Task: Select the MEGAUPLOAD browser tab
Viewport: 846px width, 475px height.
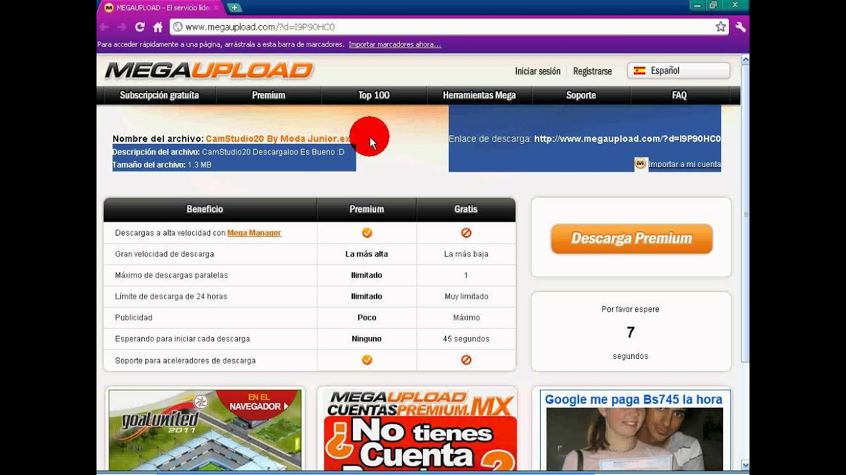Action: point(161,8)
